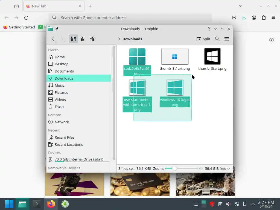
Task: Open Desktop in Places panel
Action: click(79, 64)
